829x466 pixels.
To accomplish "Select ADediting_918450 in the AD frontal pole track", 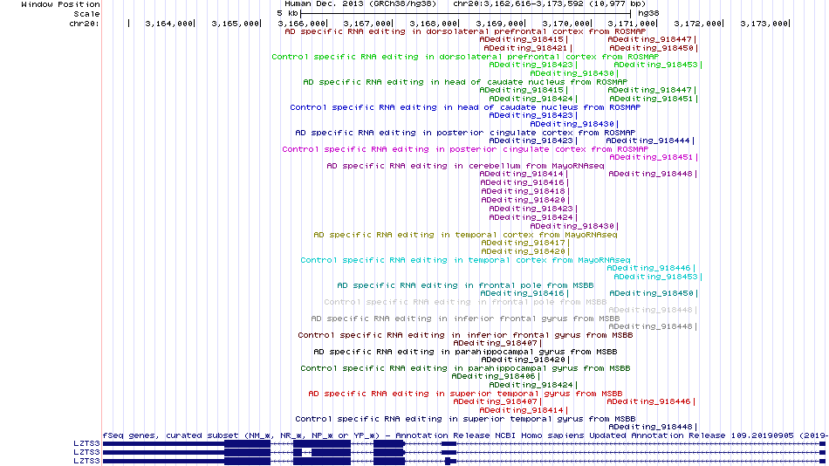I will [654, 293].
